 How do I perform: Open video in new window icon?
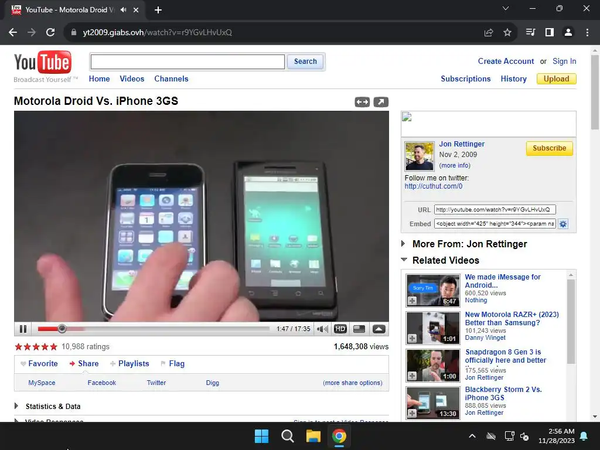click(381, 102)
